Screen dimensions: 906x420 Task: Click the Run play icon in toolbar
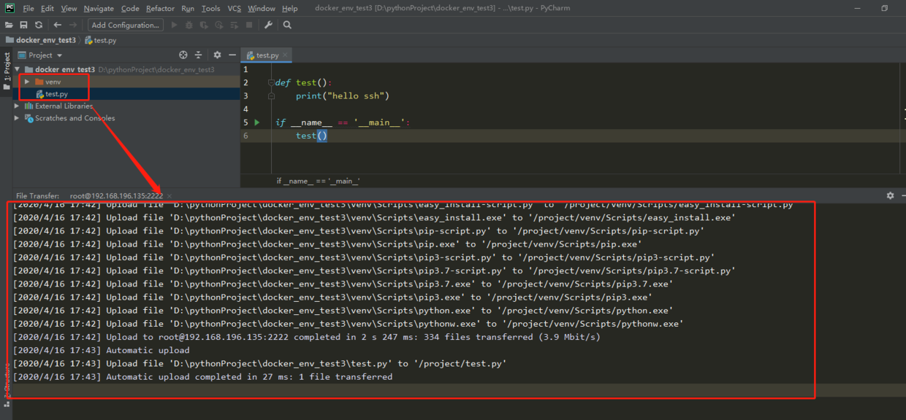point(174,25)
